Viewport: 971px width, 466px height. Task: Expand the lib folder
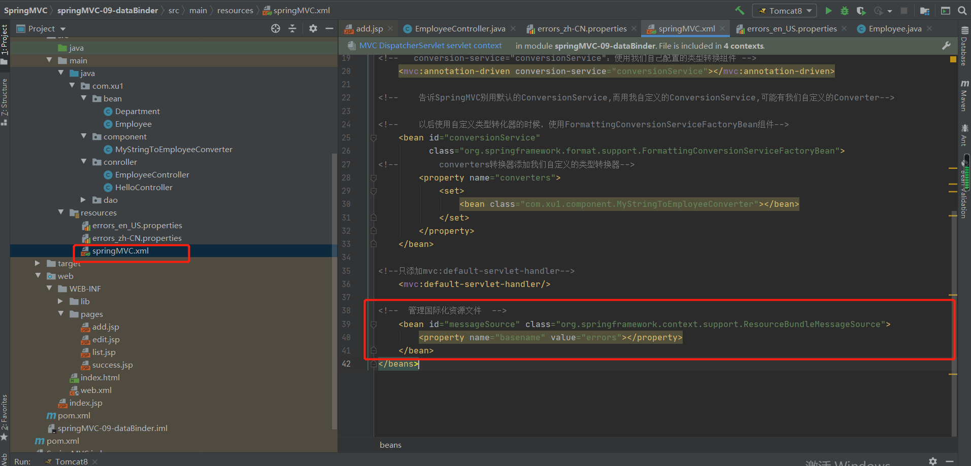[x=61, y=301]
